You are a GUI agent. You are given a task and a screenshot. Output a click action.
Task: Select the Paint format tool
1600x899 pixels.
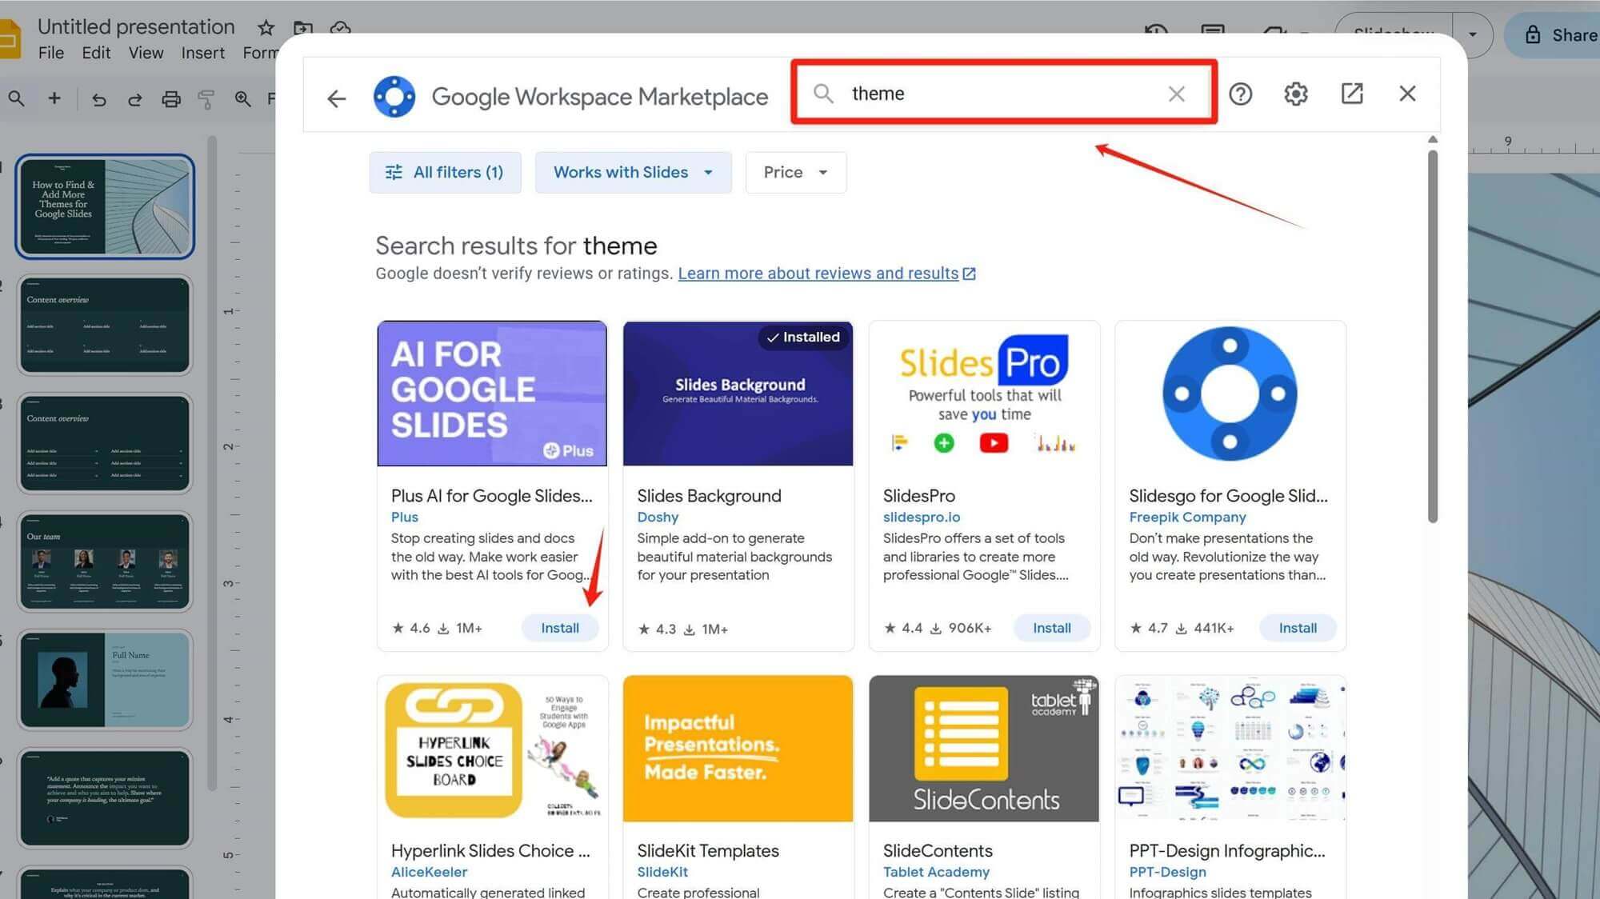point(206,99)
